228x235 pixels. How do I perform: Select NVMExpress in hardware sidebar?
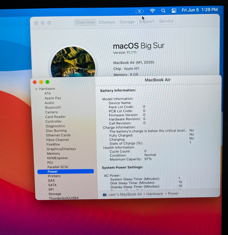pos(57,158)
